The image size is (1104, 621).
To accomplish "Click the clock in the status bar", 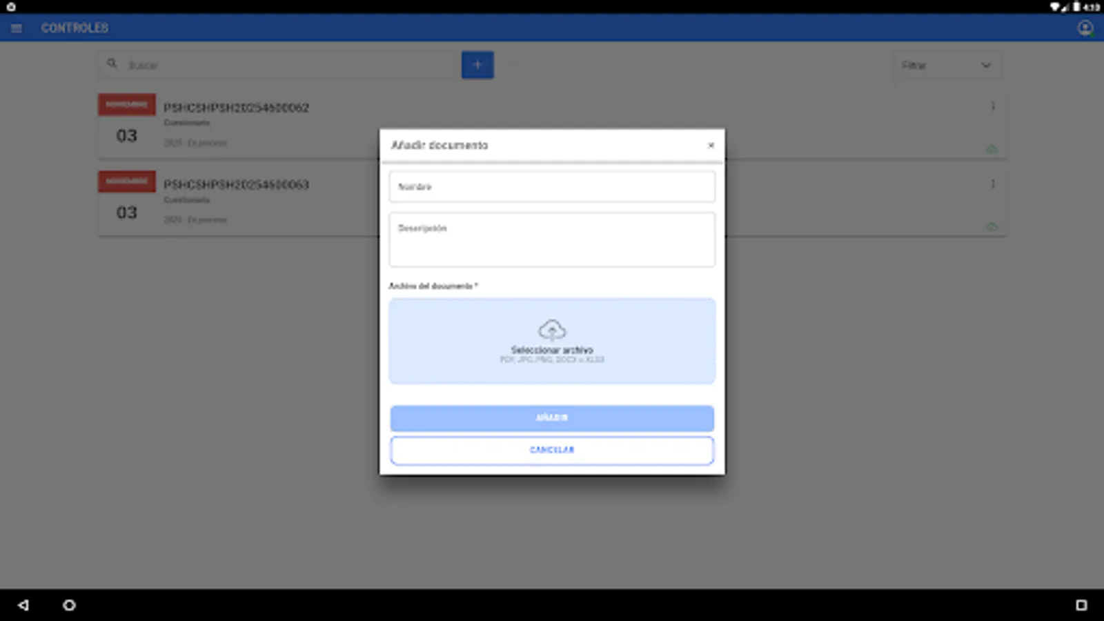I will click(1092, 7).
